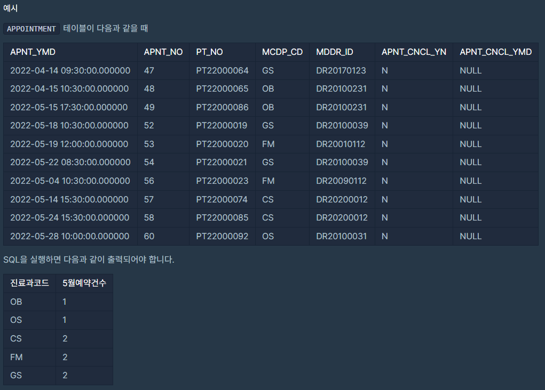Select the MDDR_ID column header
Screen dimensions: 545x390
coord(334,52)
